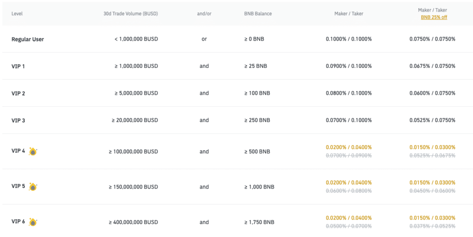Image resolution: width=473 pixels, height=237 pixels.
Task: Select the VIP 3 level label
Action: coord(18,120)
